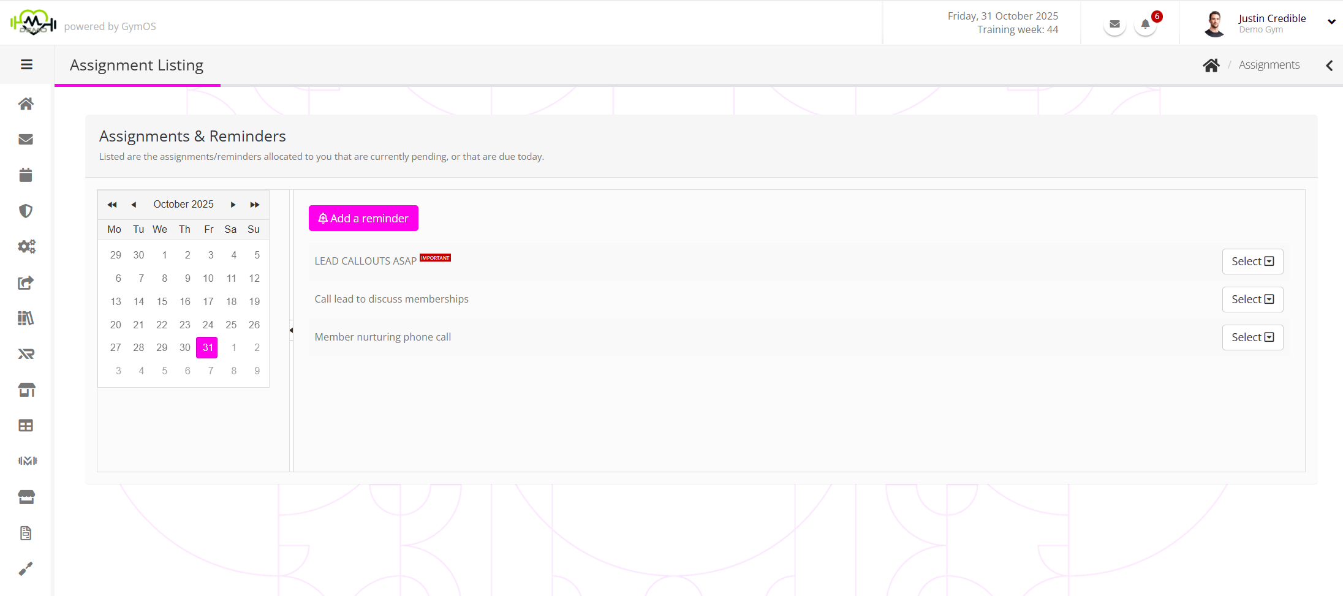Image resolution: width=1343 pixels, height=596 pixels.
Task: Jump back one year in calendar
Action: 112,205
